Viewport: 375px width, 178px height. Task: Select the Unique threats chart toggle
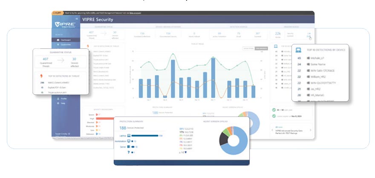coord(248,48)
